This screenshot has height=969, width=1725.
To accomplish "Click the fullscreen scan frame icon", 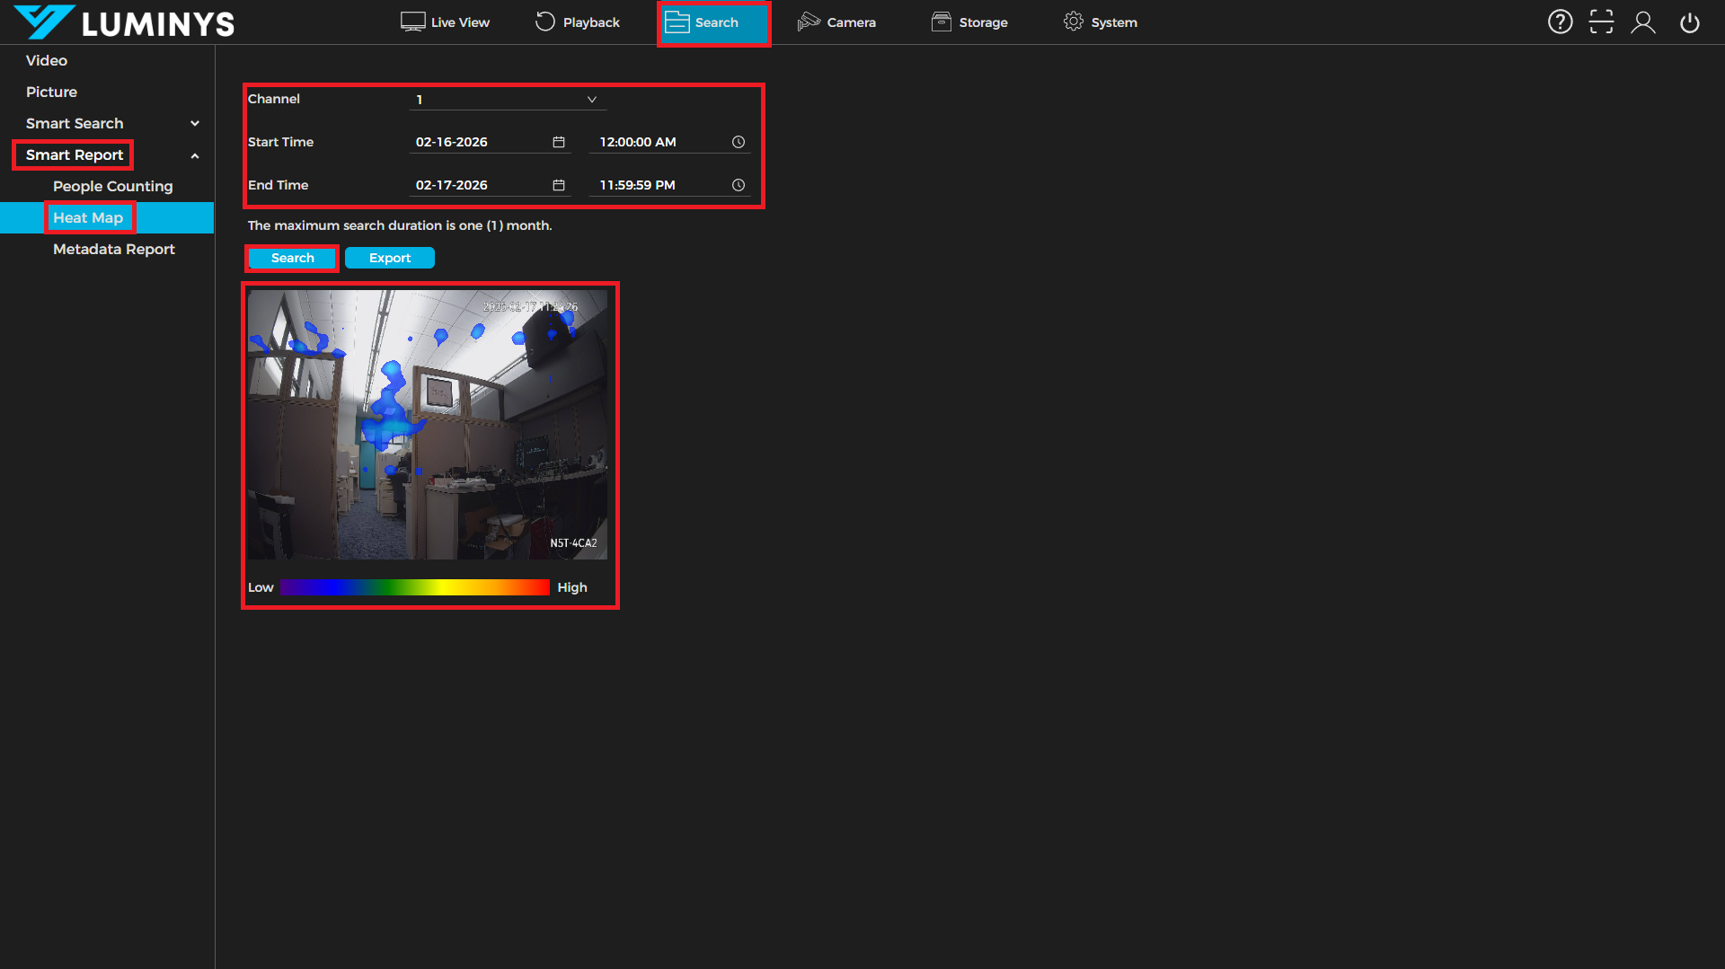I will pos(1601,22).
